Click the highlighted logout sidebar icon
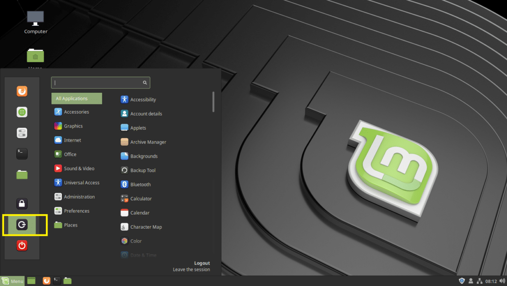Viewport: 507px width, 286px height. coord(22,225)
